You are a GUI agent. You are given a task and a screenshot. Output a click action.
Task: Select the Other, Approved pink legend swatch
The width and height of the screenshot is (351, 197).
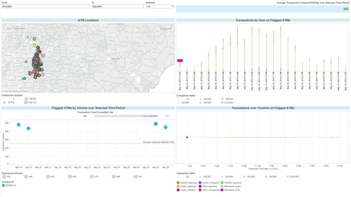200,186
